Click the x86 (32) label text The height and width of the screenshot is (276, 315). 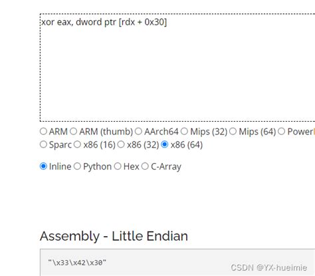pyautogui.click(x=143, y=145)
